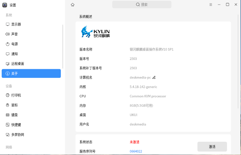Viewport: 241px width, 155px height.
Task: Click the multi-screen collaboration icon
Action: [8, 135]
